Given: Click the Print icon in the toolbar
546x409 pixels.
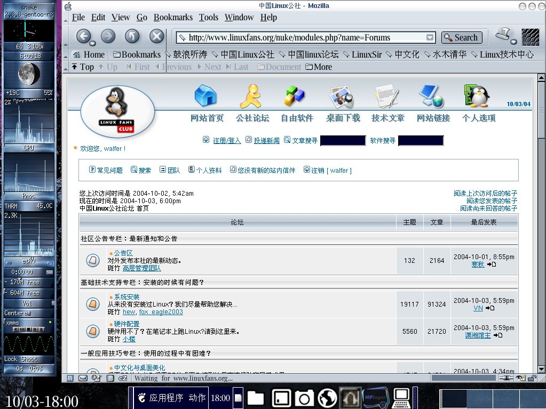Looking at the screenshot, I should click(x=503, y=34).
